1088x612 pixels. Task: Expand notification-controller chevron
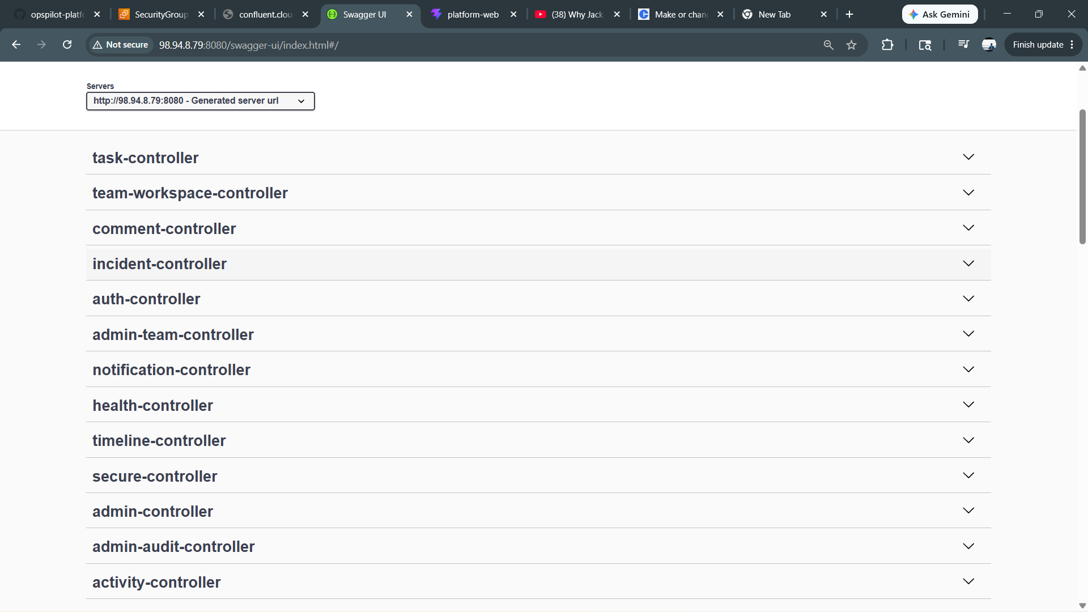[x=968, y=369]
